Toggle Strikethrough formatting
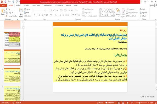This screenshot has height=104, width=157. [44, 15]
